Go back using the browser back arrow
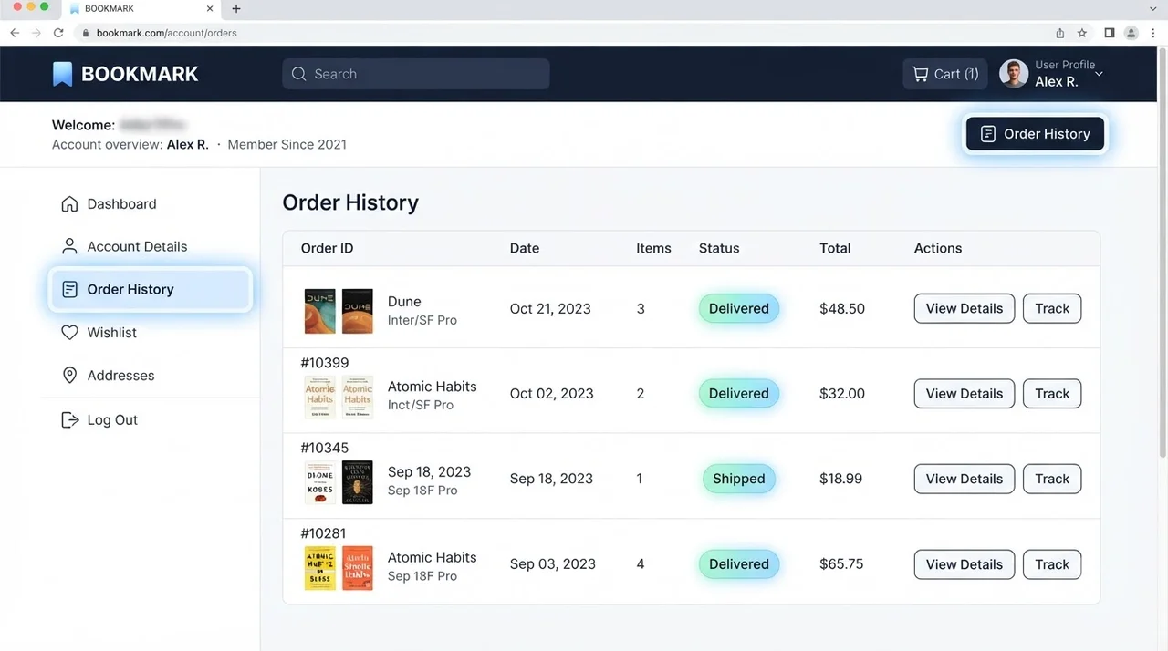Viewport: 1168px width, 651px height. point(15,33)
